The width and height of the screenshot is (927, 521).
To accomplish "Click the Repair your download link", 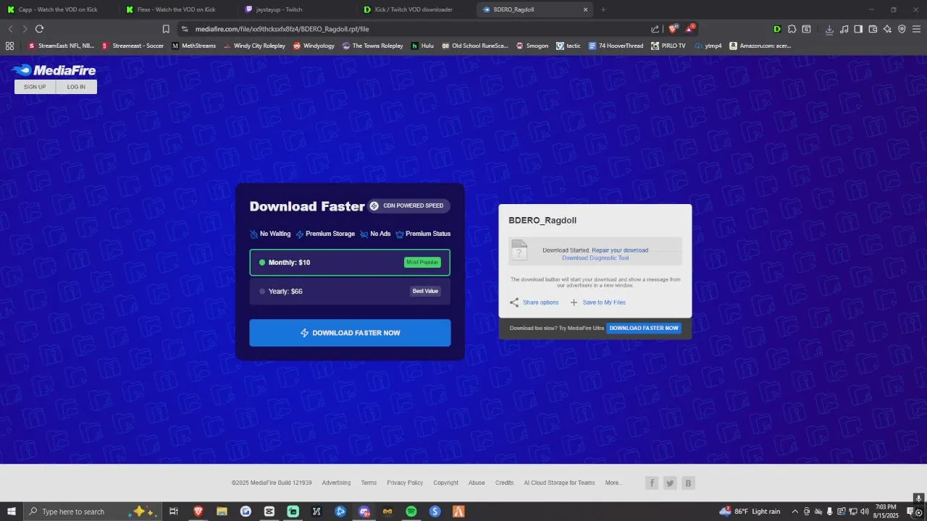I will tap(620, 250).
